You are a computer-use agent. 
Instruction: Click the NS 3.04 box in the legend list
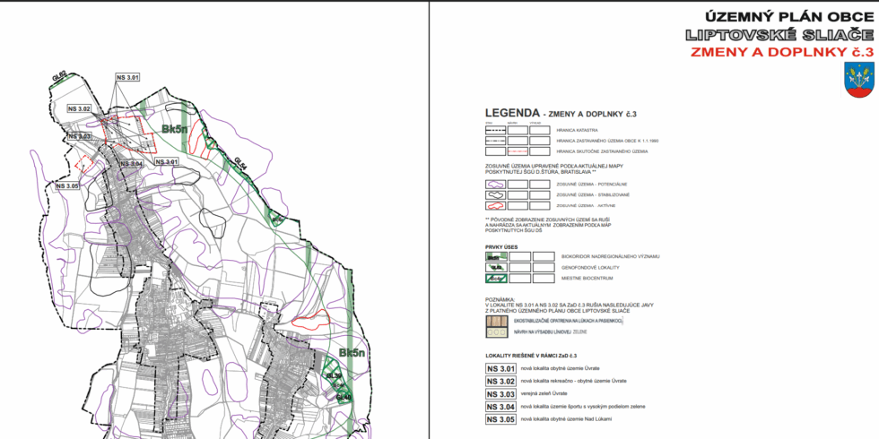coord(500,407)
